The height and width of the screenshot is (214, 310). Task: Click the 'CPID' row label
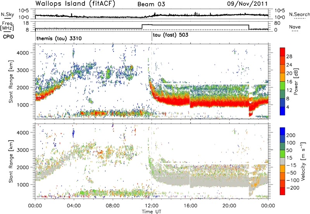click(x=9, y=37)
